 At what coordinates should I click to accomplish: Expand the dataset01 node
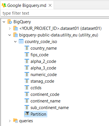[x=10, y=28]
